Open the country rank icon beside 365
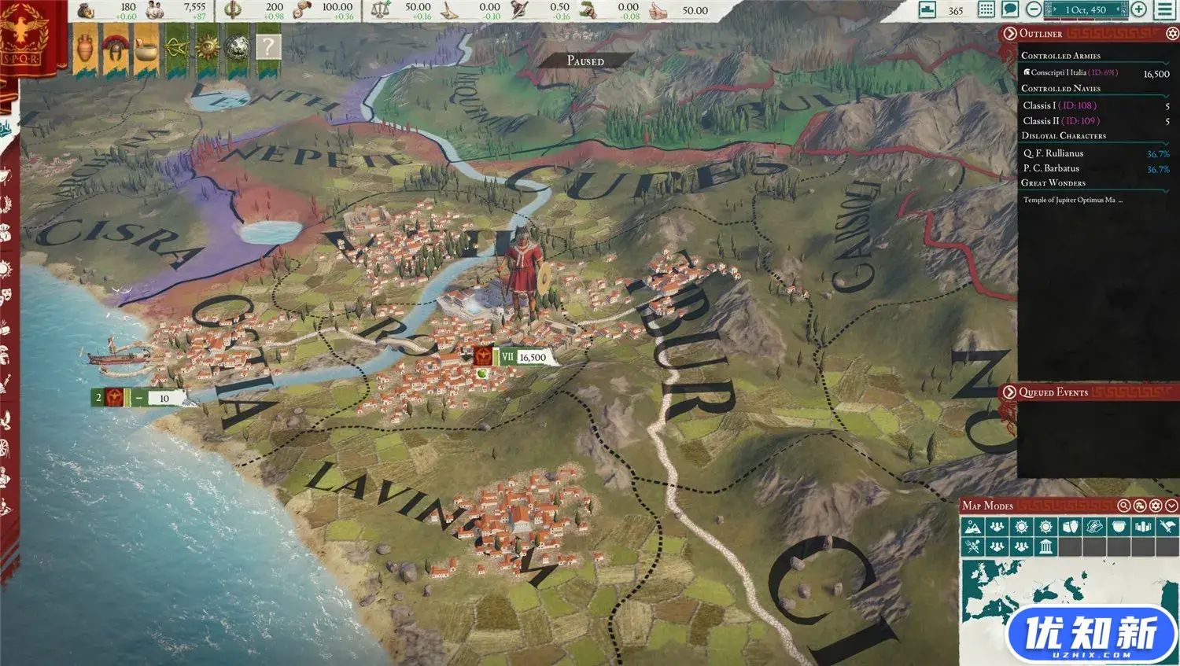 pos(928,10)
